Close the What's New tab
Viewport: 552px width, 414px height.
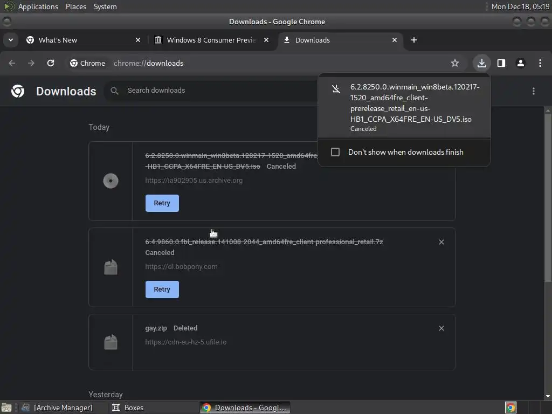click(x=138, y=40)
